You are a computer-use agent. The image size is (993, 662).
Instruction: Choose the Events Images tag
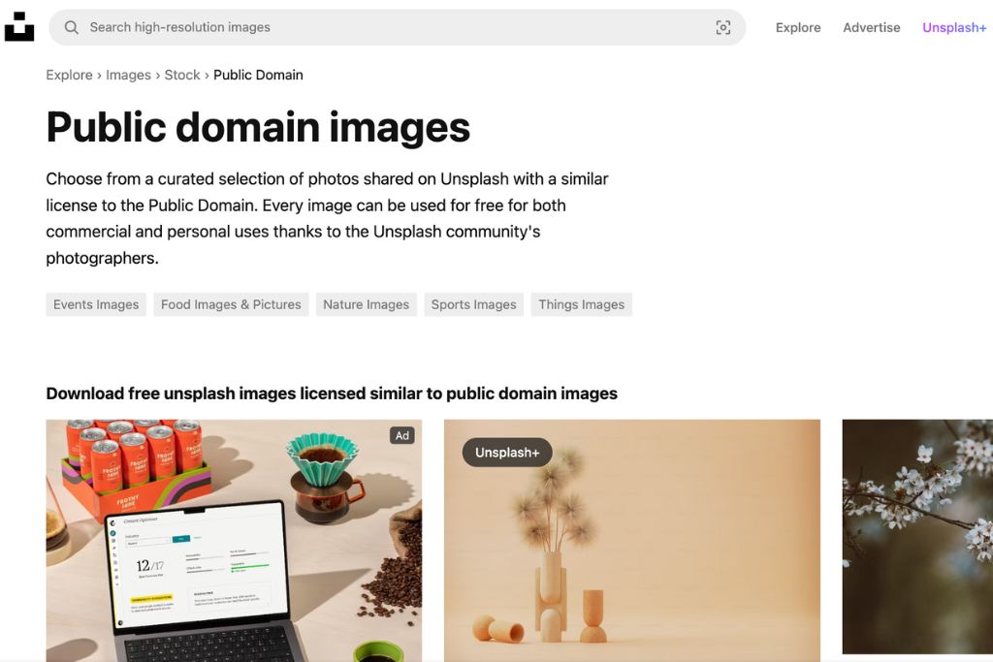pos(96,304)
